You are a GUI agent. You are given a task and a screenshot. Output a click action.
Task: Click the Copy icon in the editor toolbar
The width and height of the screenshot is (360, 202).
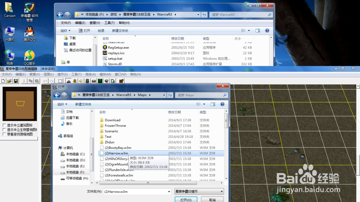pyautogui.click(x=30, y=81)
